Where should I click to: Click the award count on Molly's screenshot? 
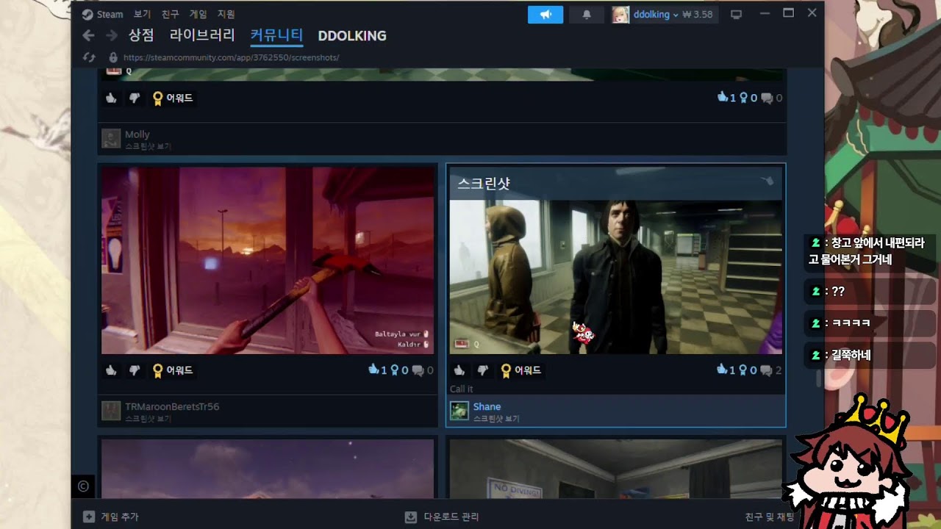click(x=748, y=98)
